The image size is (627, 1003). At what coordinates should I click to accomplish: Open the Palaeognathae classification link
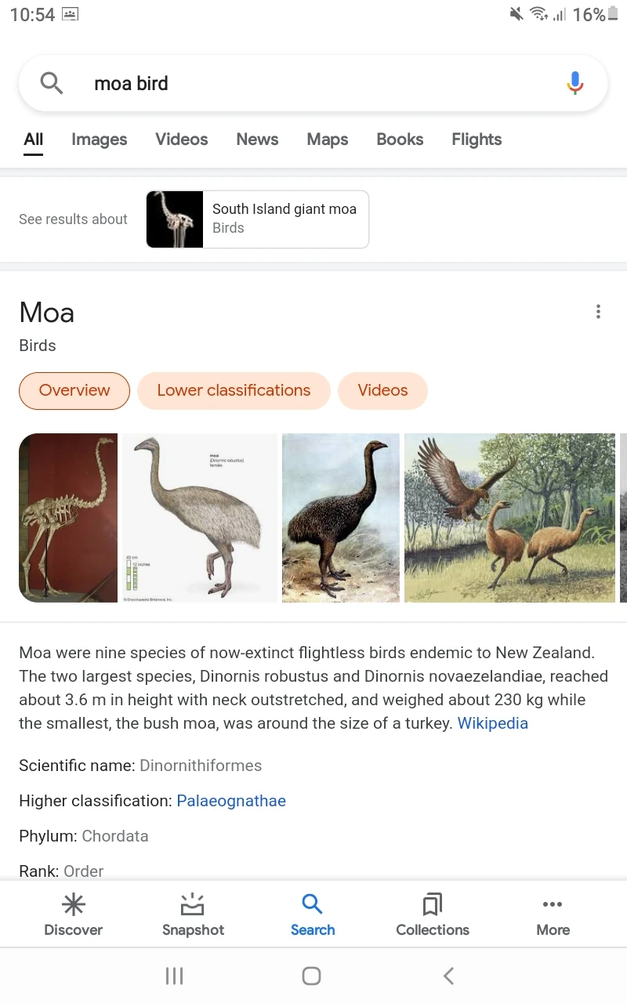point(231,801)
